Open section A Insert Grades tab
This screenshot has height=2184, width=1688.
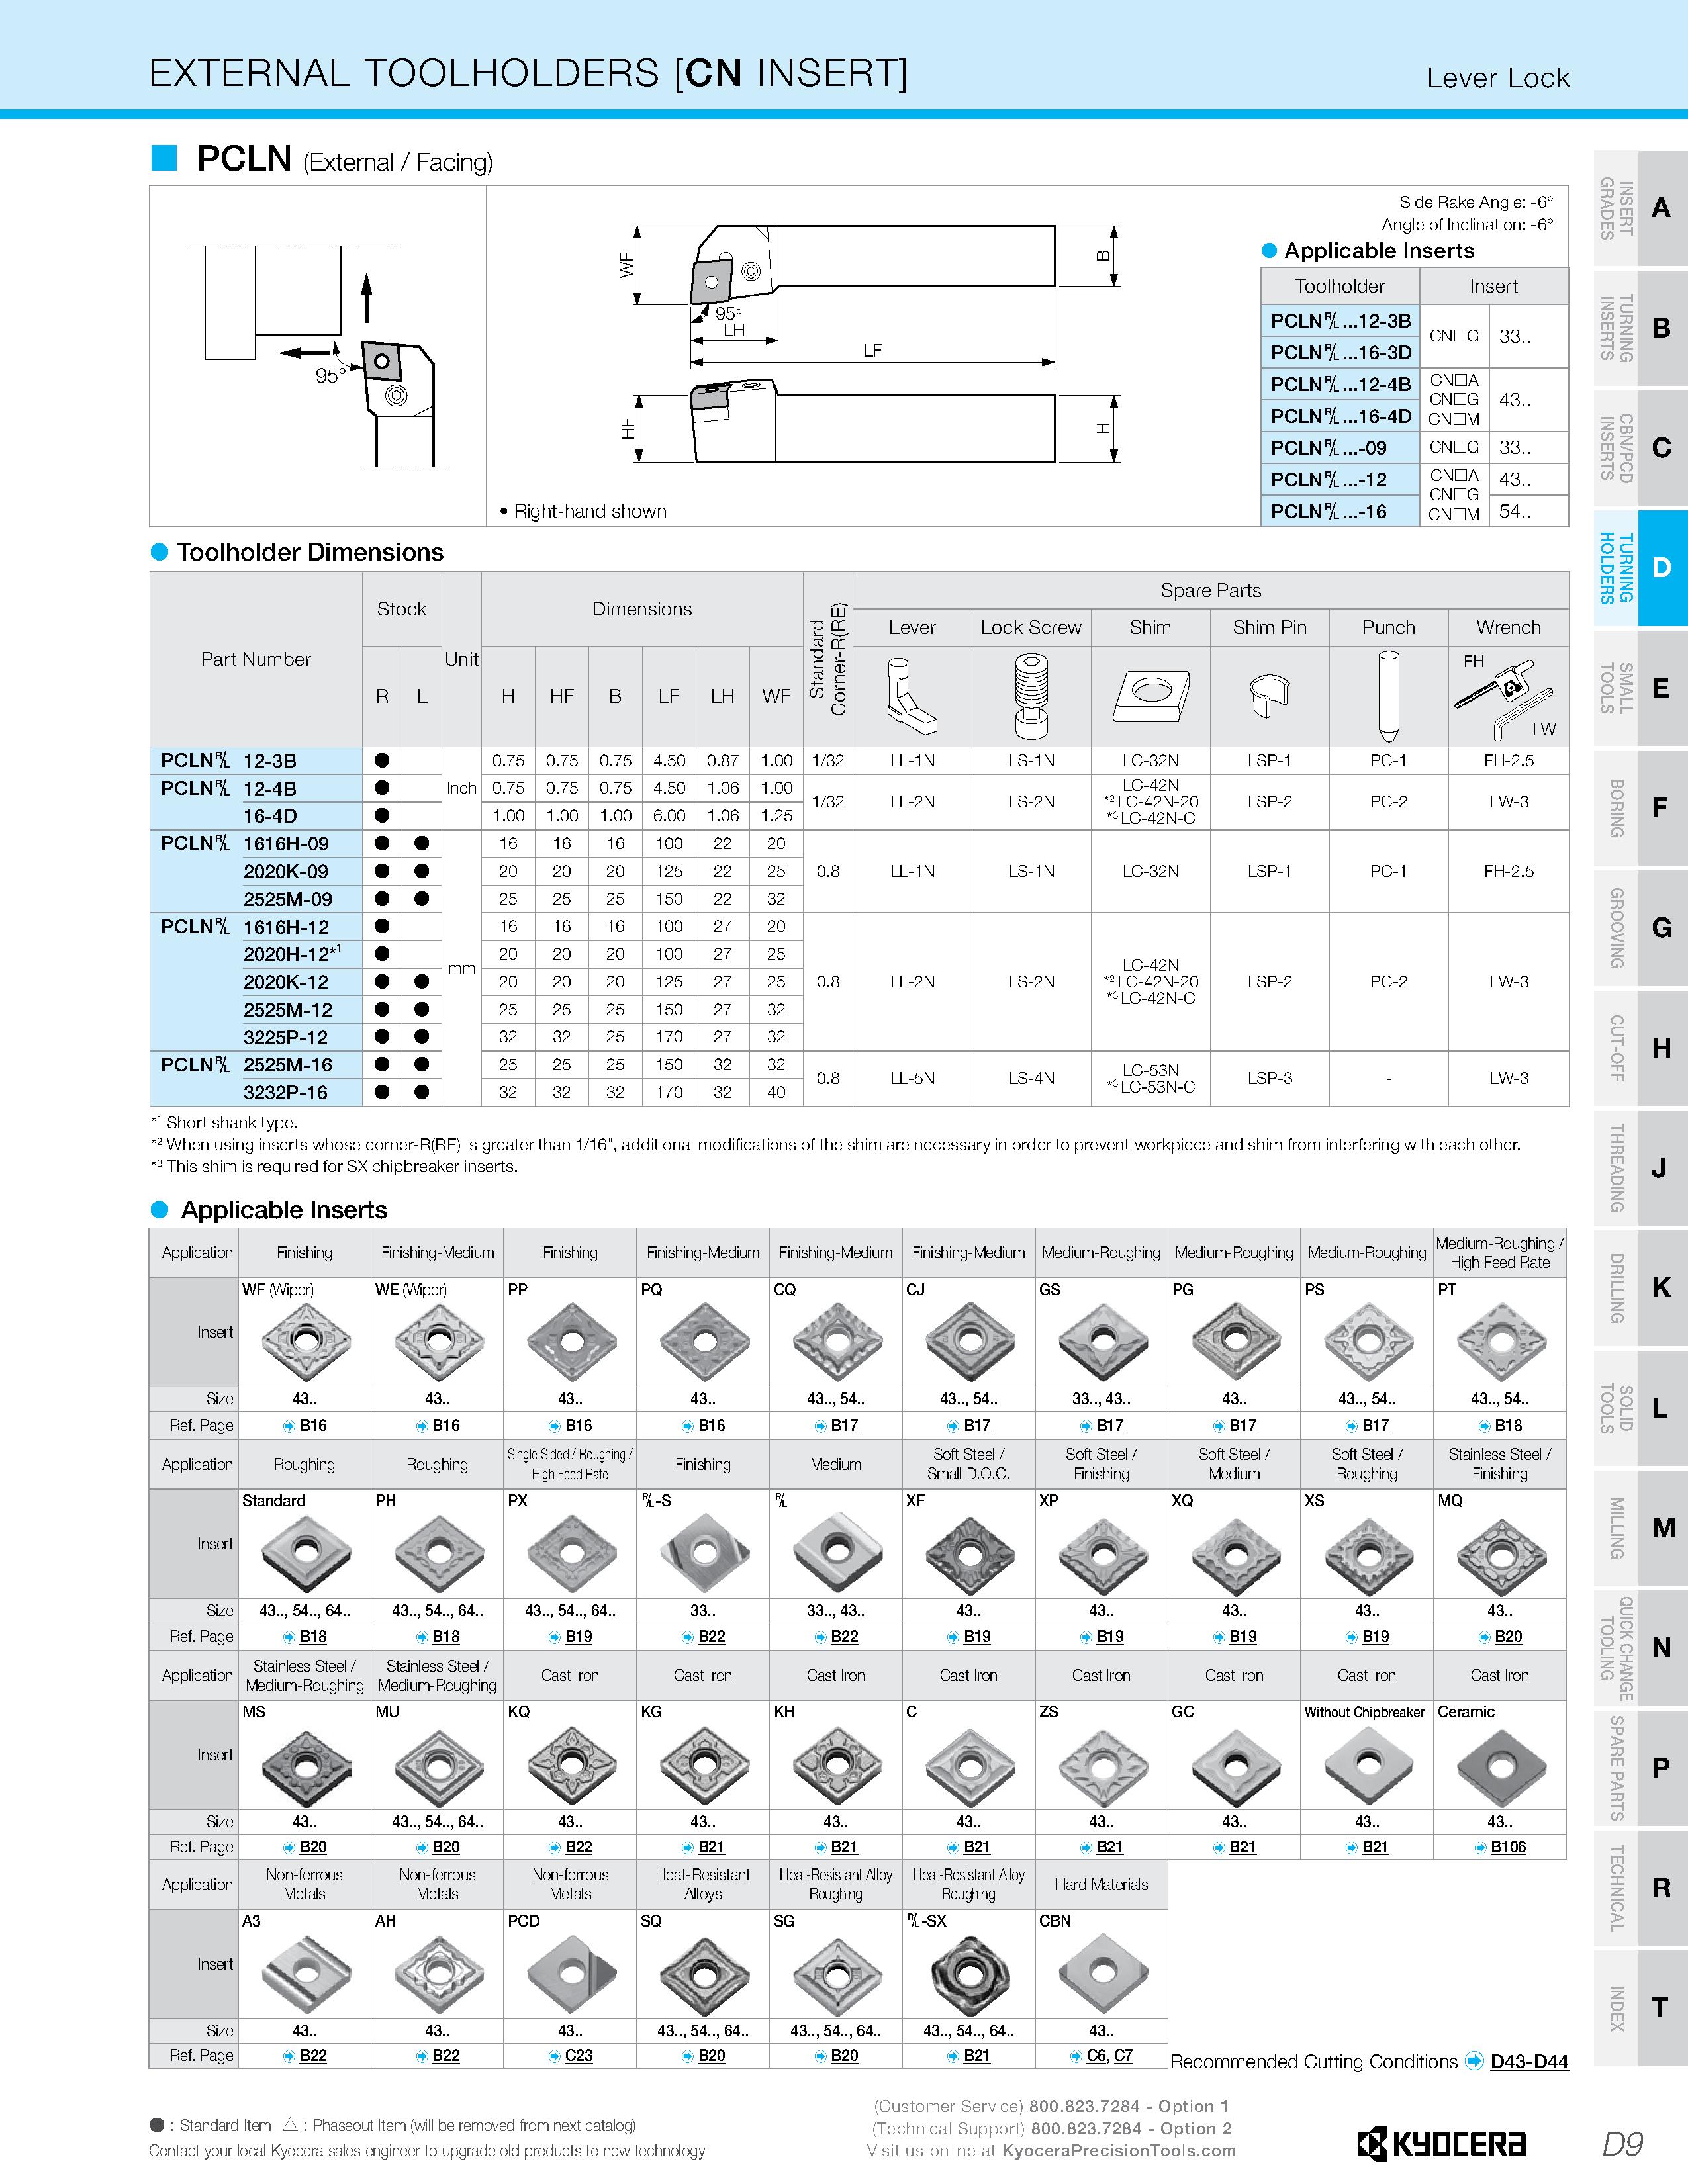(x=1640, y=208)
